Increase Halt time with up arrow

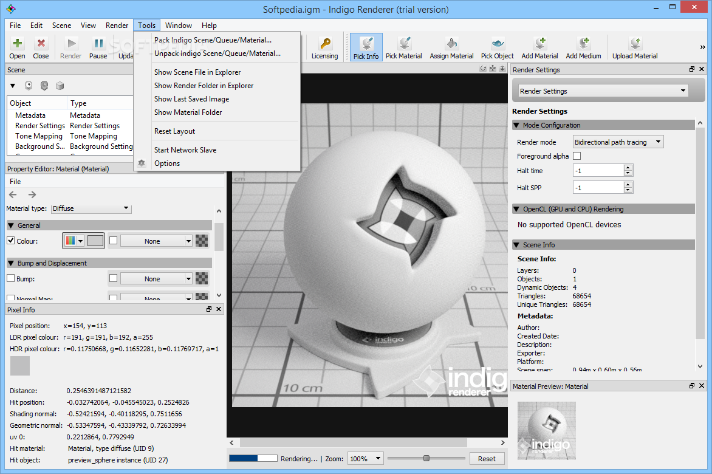[x=628, y=168]
